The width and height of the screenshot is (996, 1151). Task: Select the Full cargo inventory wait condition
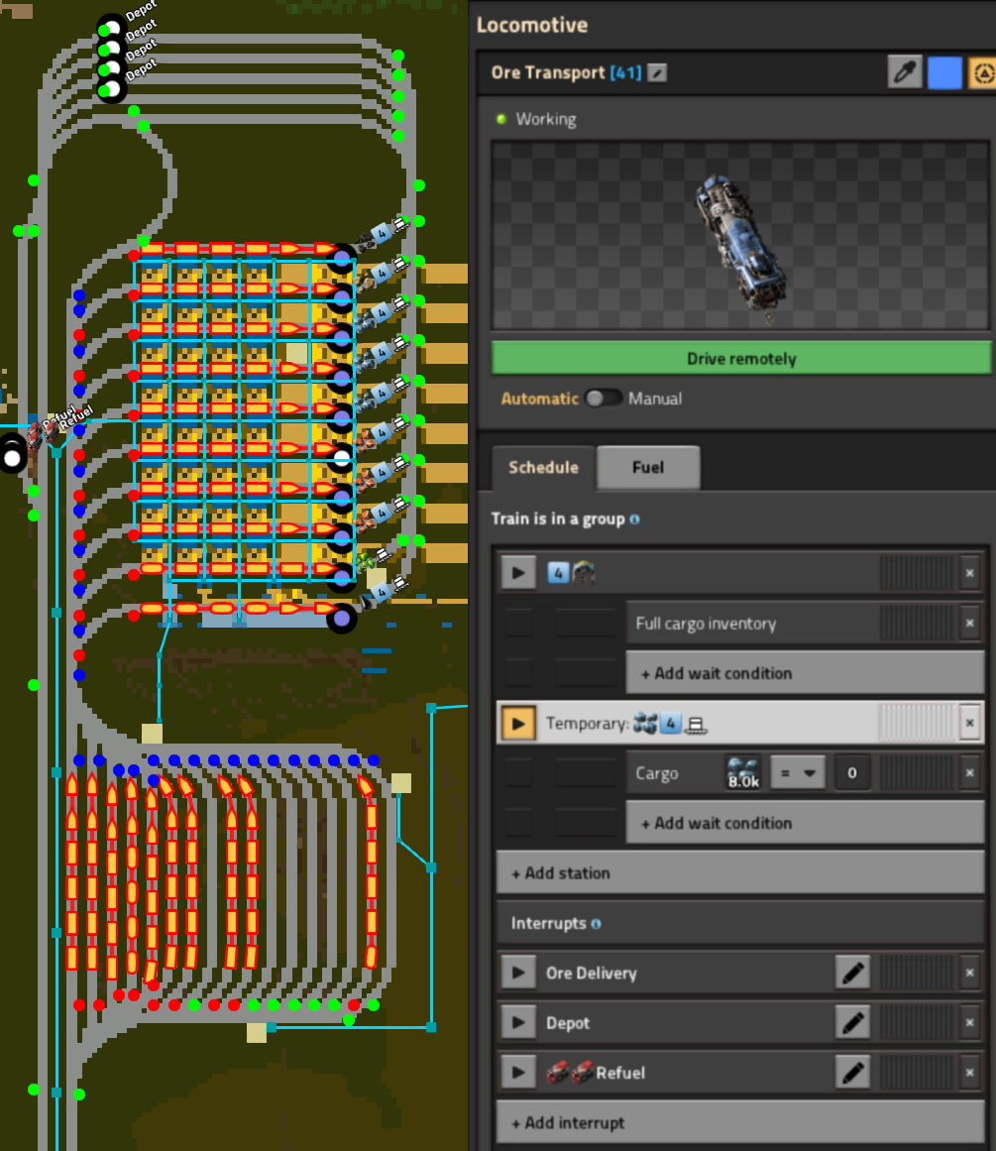click(x=753, y=624)
